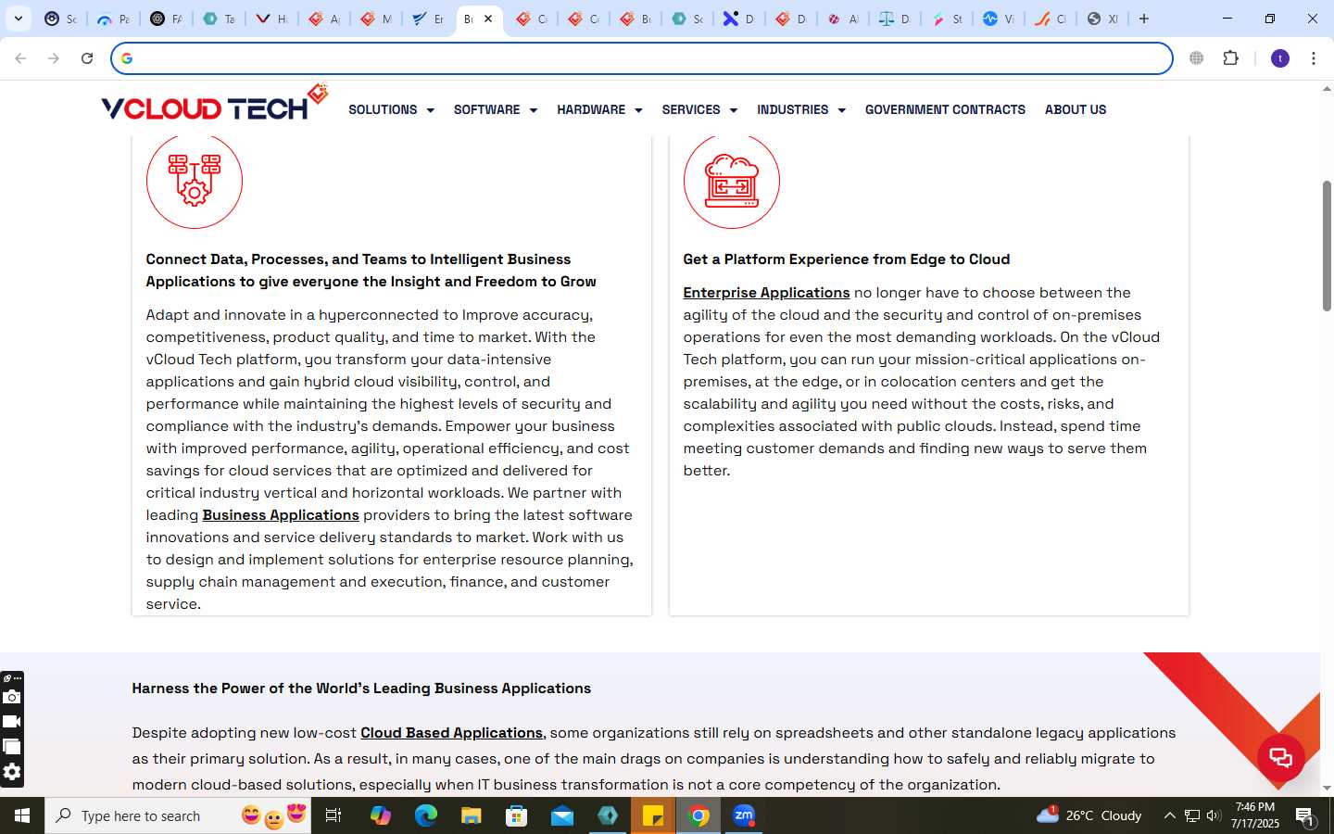1334x834 pixels.
Task: Click the Google Chrome taskbar icon
Action: point(698,815)
